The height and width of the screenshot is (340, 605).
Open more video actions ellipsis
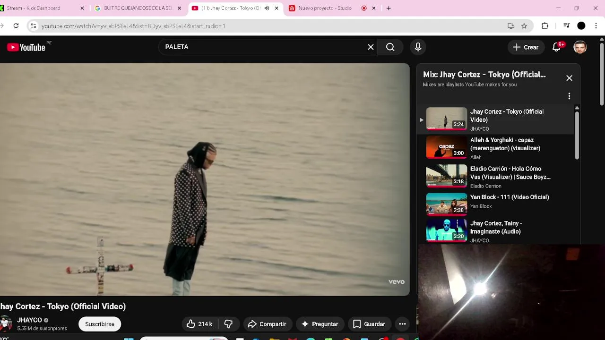click(402, 324)
